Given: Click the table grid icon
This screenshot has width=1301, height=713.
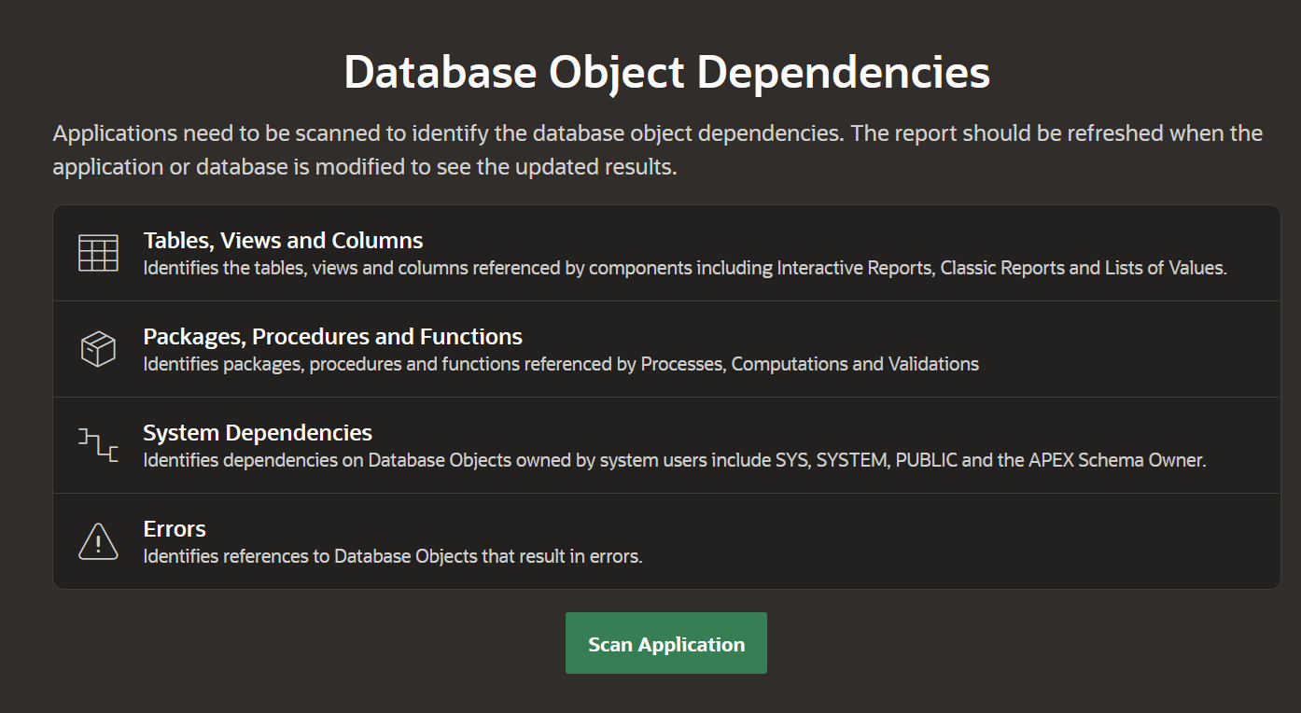Looking at the screenshot, I should (98, 253).
